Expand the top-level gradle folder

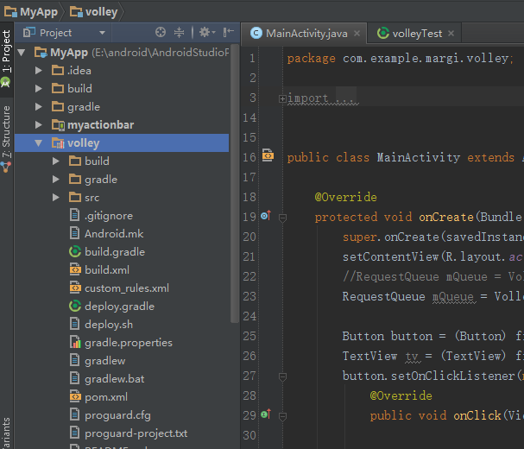[x=39, y=107]
